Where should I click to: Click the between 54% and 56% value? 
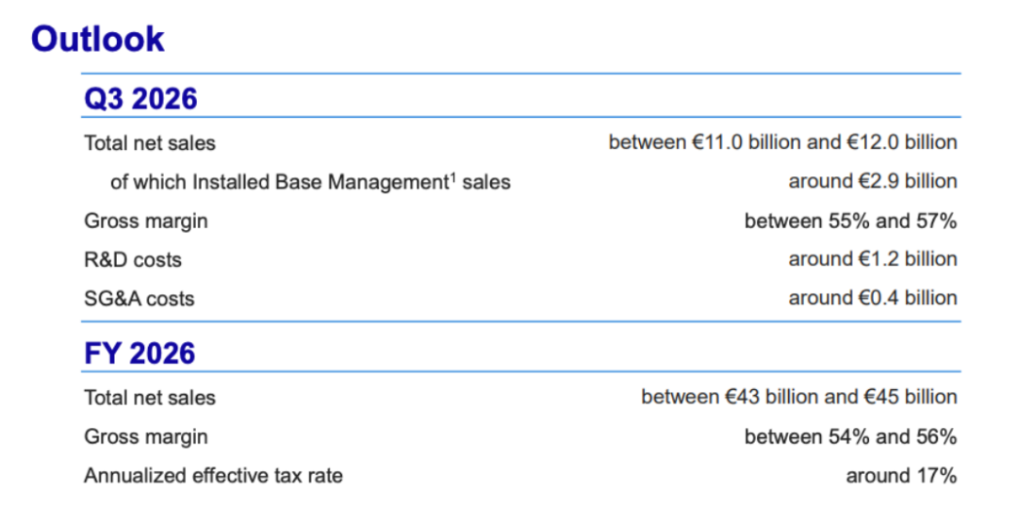click(x=850, y=437)
